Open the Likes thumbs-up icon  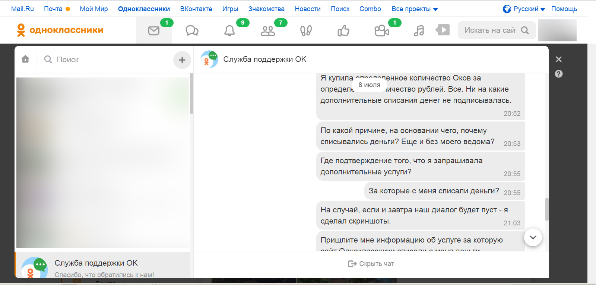pyautogui.click(x=343, y=31)
